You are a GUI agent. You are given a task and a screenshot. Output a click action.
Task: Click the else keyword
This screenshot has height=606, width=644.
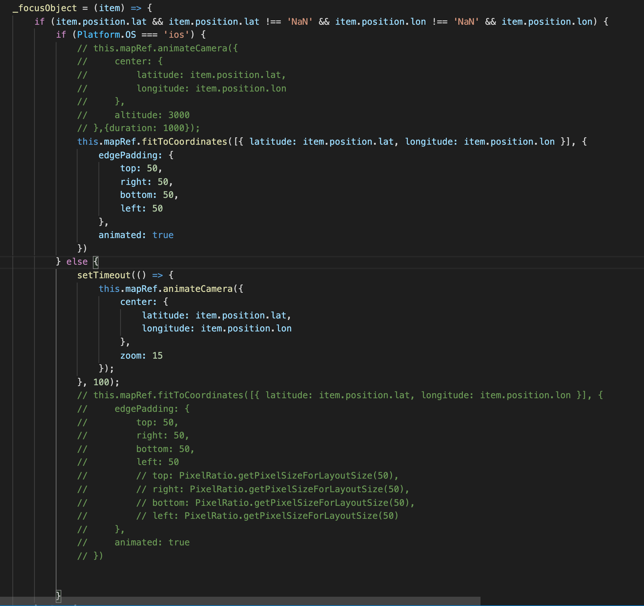(77, 262)
